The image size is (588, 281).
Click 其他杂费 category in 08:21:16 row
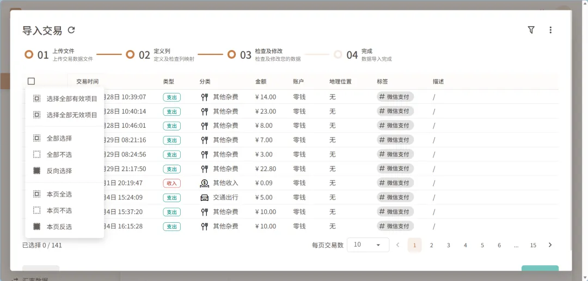226,140
